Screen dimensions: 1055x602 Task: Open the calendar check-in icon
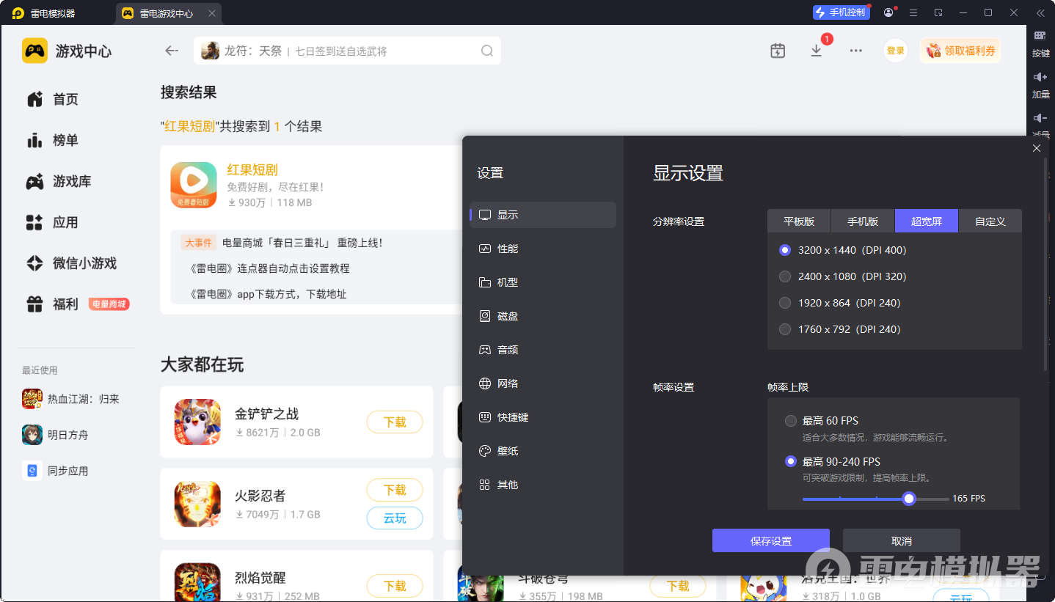click(778, 51)
